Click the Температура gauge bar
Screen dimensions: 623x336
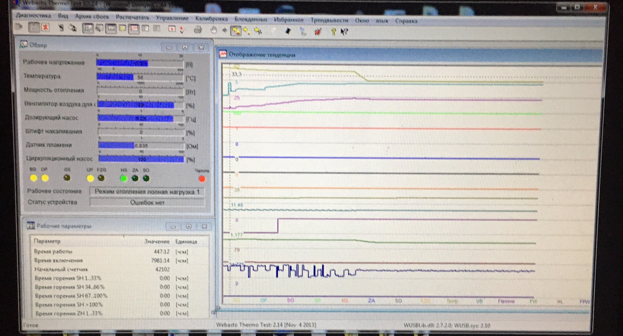pyautogui.click(x=140, y=77)
